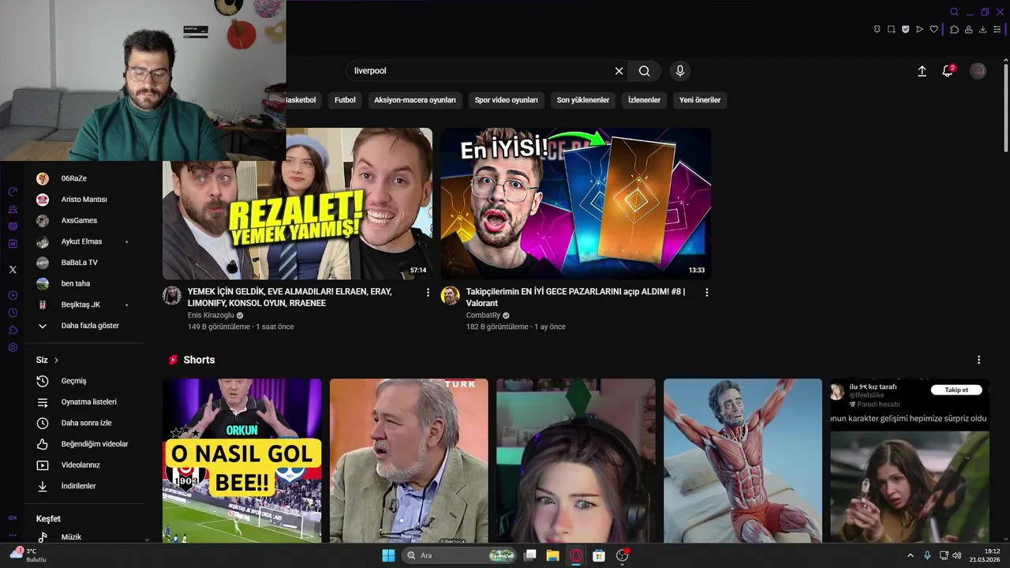Screen dimensions: 1010x568
Task: Select the Spor video oyunları chip
Action: [x=506, y=100]
